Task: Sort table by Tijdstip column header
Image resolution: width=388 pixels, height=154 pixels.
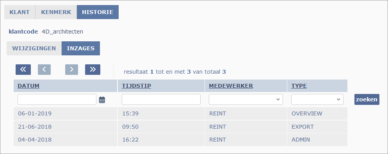Action: click(136, 86)
